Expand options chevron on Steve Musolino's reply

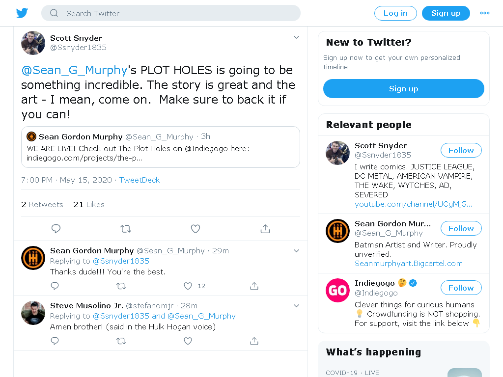(296, 305)
